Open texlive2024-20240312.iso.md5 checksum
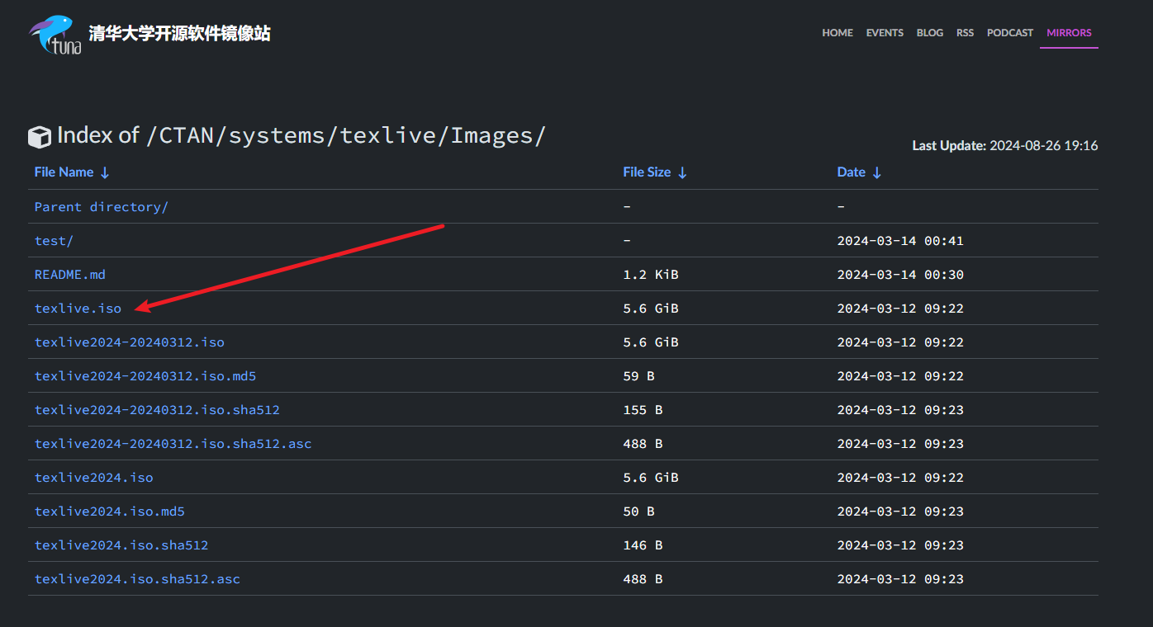The image size is (1153, 627). coord(145,376)
